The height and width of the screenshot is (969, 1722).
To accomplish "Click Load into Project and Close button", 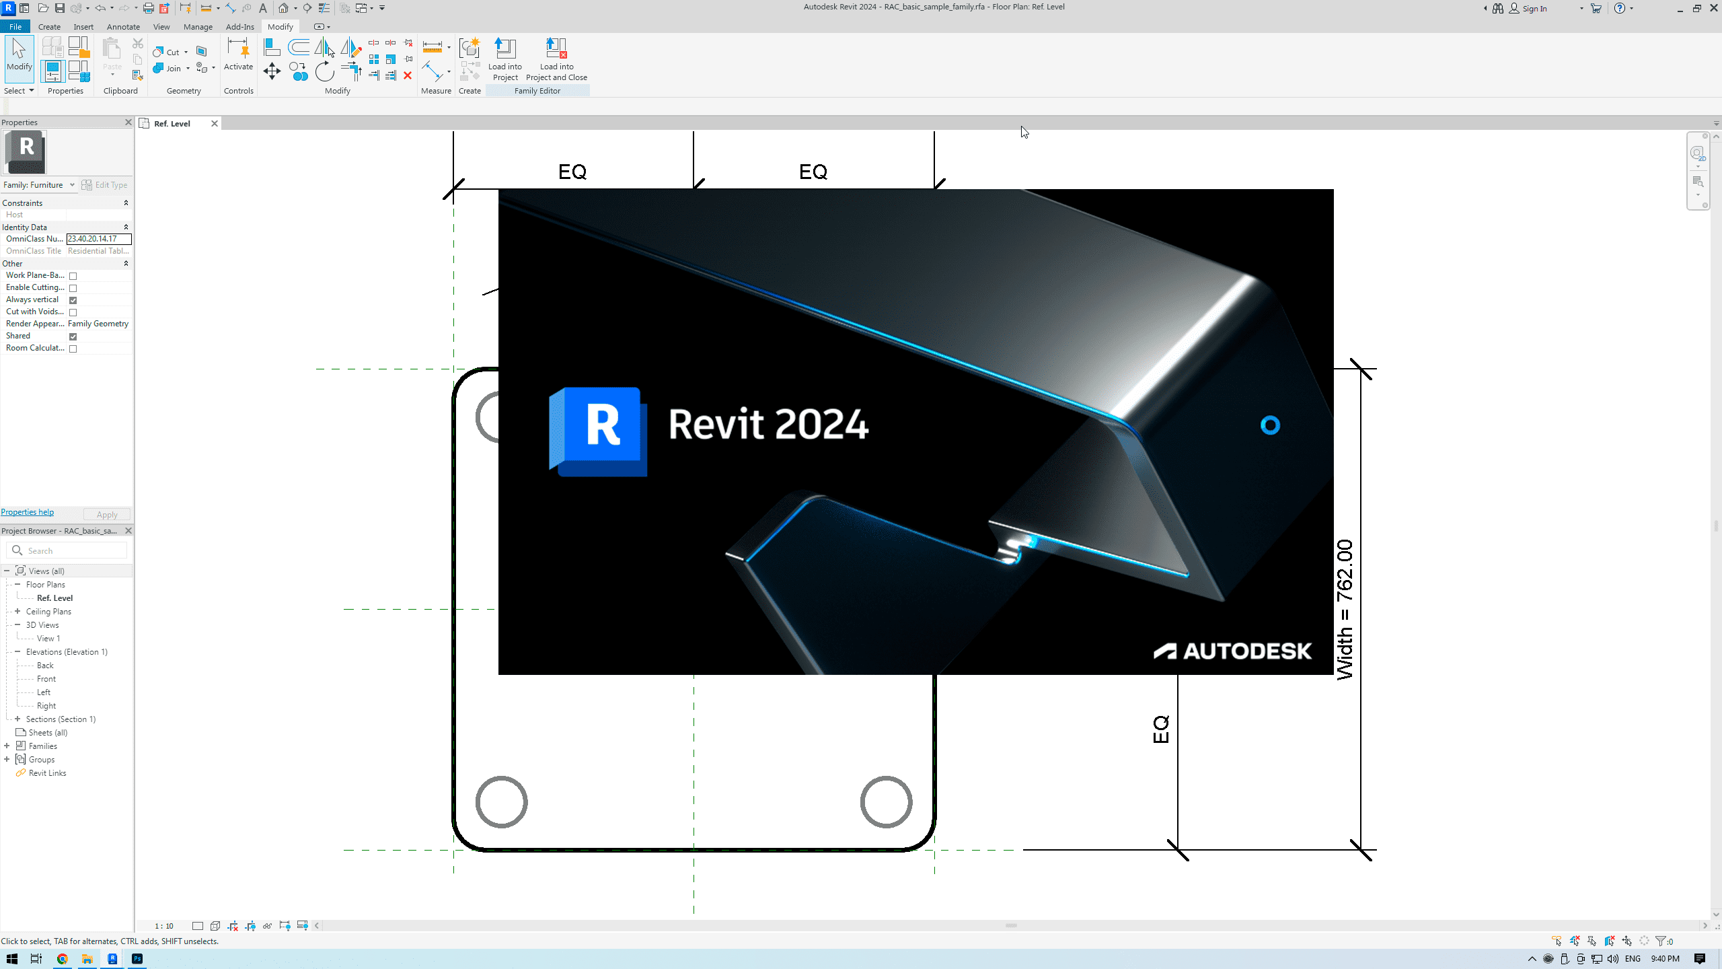I will [x=556, y=49].
